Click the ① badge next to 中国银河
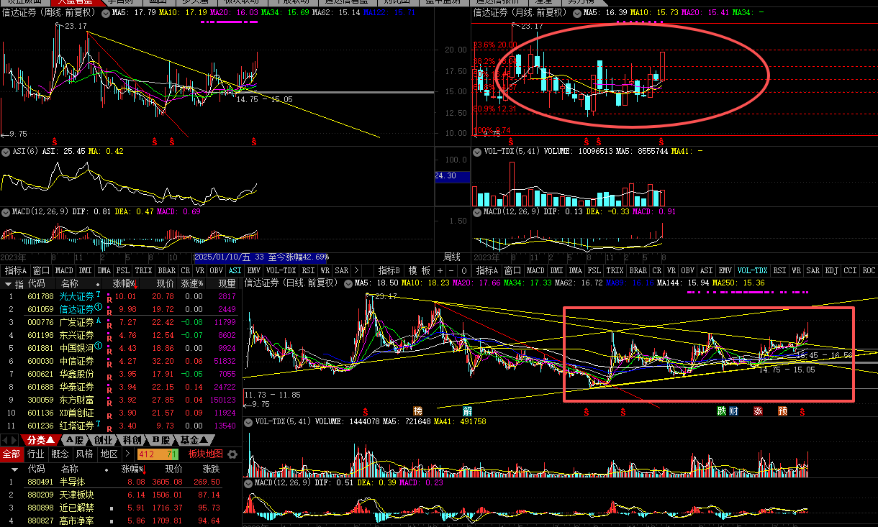Image resolution: width=878 pixels, height=527 pixels. 98,346
